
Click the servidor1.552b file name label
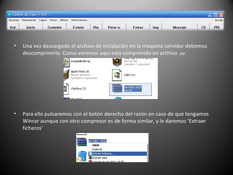pos(133,87)
